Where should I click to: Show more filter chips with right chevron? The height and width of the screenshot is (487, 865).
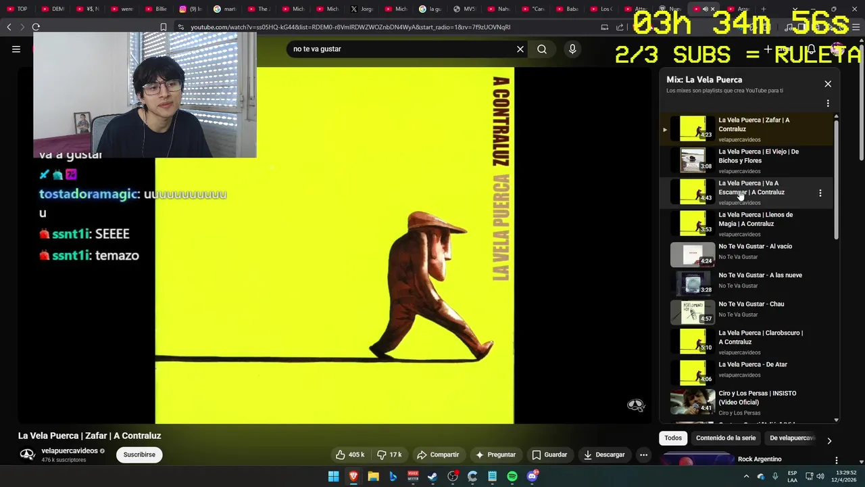[x=829, y=441]
